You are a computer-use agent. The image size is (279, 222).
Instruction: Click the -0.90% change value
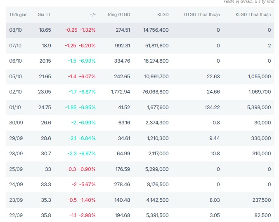coord(87,169)
